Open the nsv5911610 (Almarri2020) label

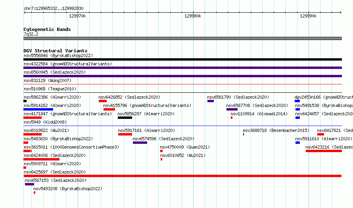click(x=324, y=139)
